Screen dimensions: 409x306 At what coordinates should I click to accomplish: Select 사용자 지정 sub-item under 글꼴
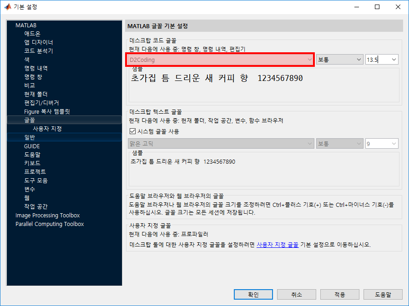pyautogui.click(x=47, y=129)
